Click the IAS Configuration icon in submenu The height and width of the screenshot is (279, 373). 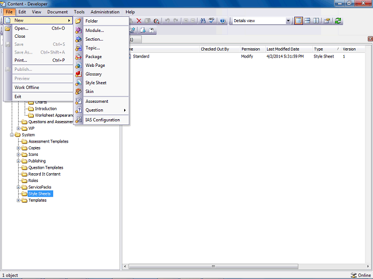pos(78,120)
